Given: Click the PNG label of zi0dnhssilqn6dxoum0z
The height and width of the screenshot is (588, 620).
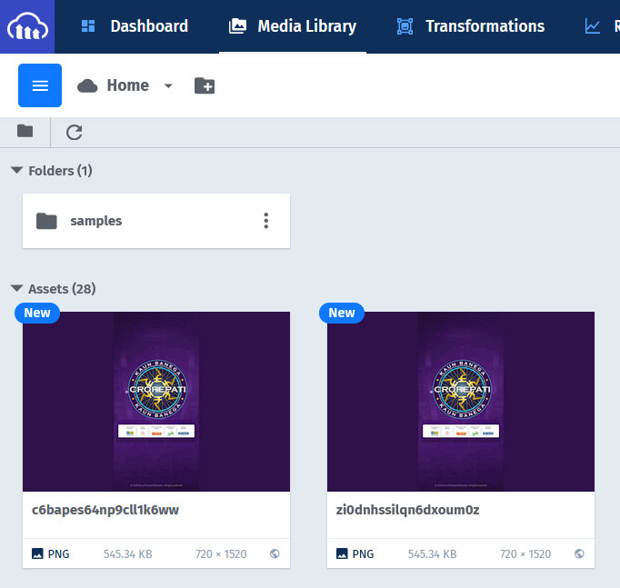Looking at the screenshot, I should [363, 554].
